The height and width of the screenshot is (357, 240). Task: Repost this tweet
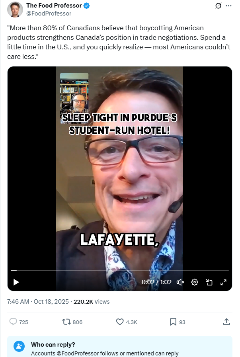tap(66, 322)
